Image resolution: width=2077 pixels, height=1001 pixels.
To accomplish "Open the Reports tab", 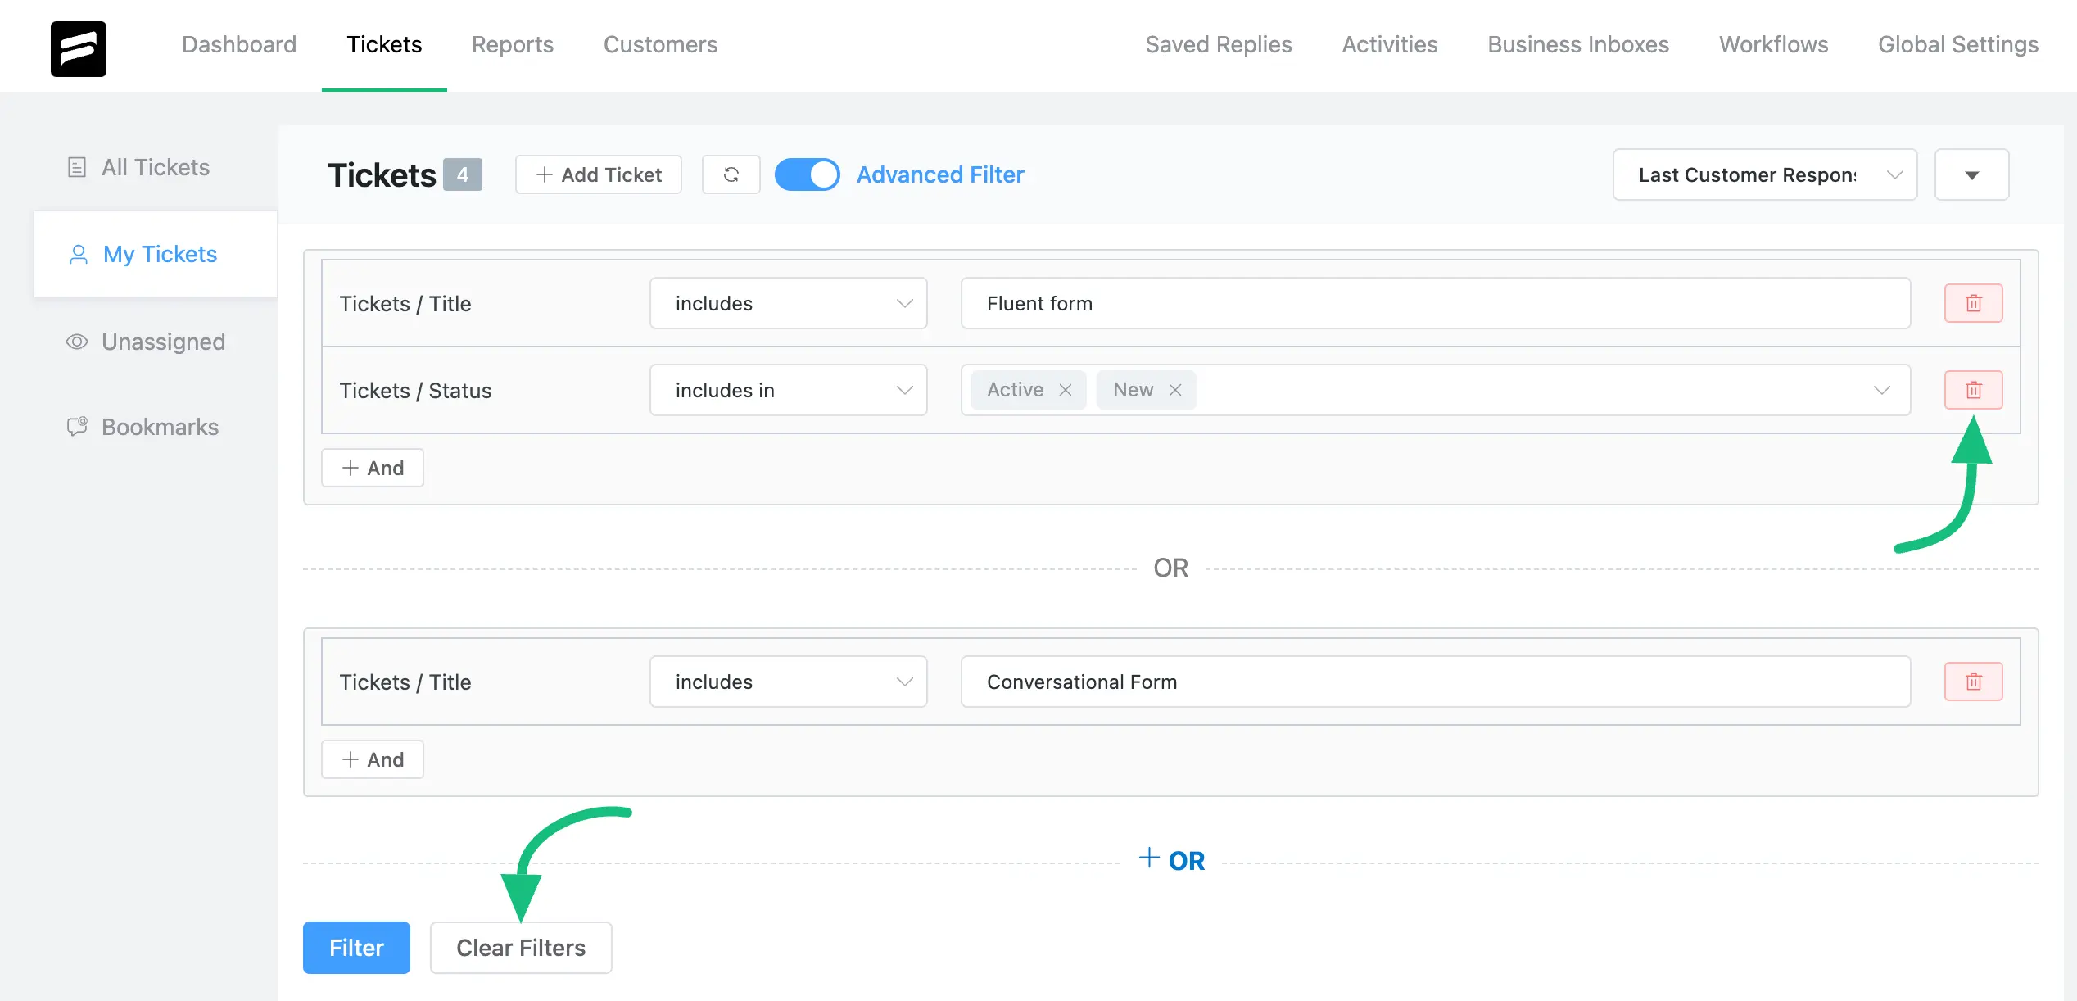I will (x=513, y=44).
